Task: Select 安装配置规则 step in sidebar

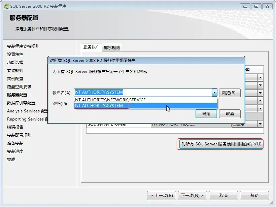Action: click(19, 135)
